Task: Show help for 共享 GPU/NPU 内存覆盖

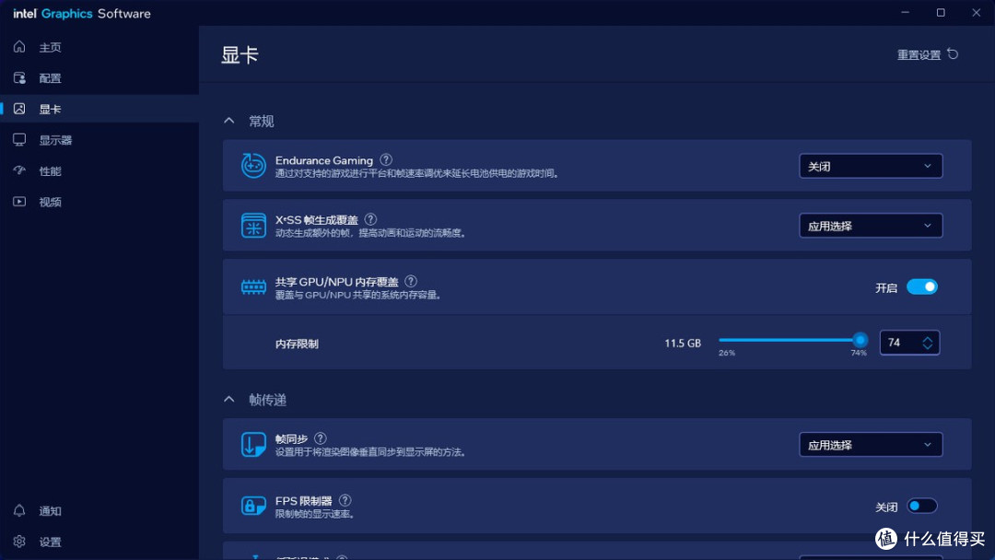Action: (411, 281)
